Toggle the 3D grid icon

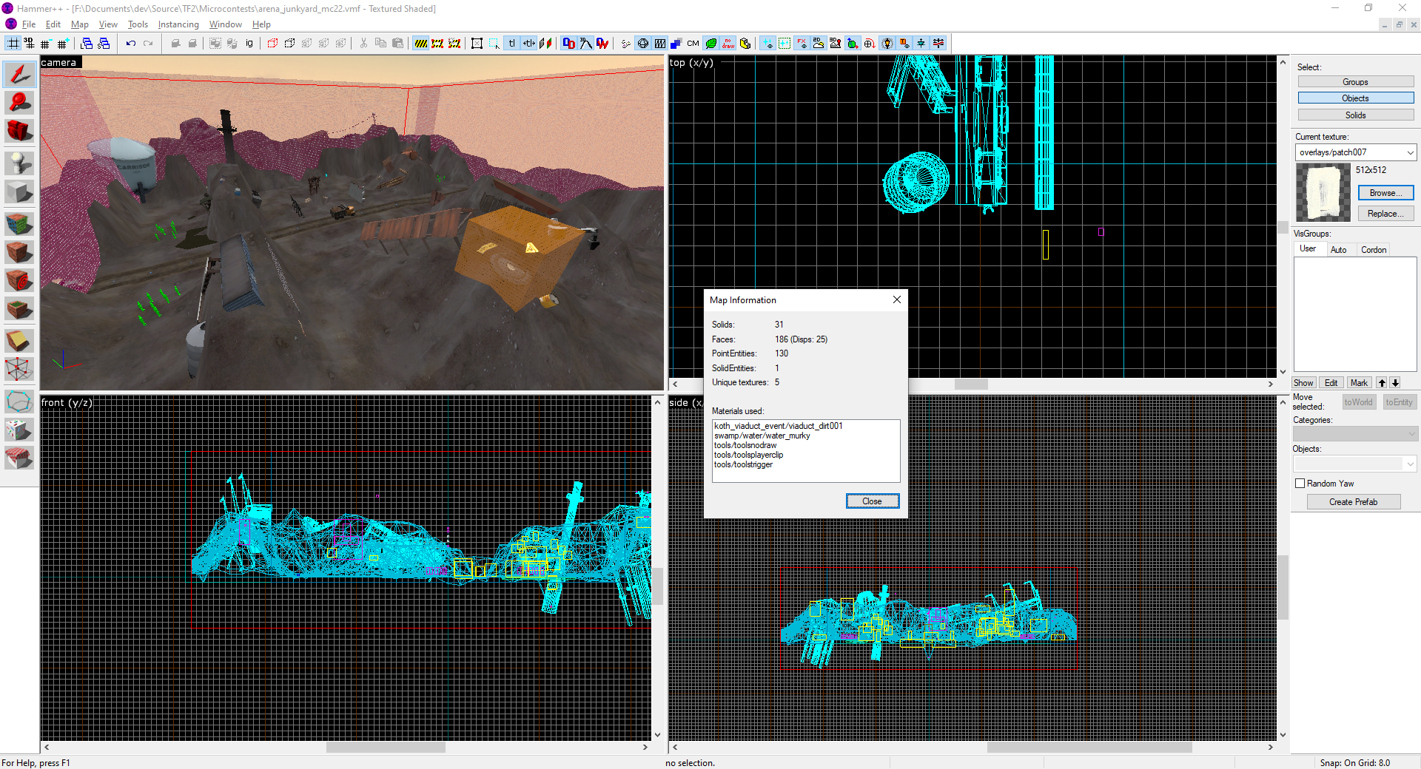point(30,44)
